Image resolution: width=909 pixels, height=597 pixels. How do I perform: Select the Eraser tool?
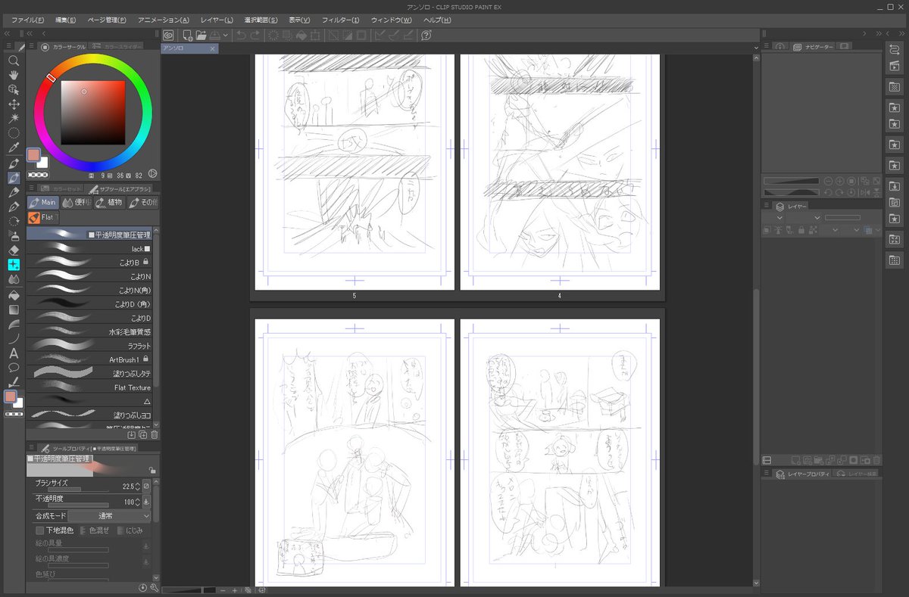14,250
